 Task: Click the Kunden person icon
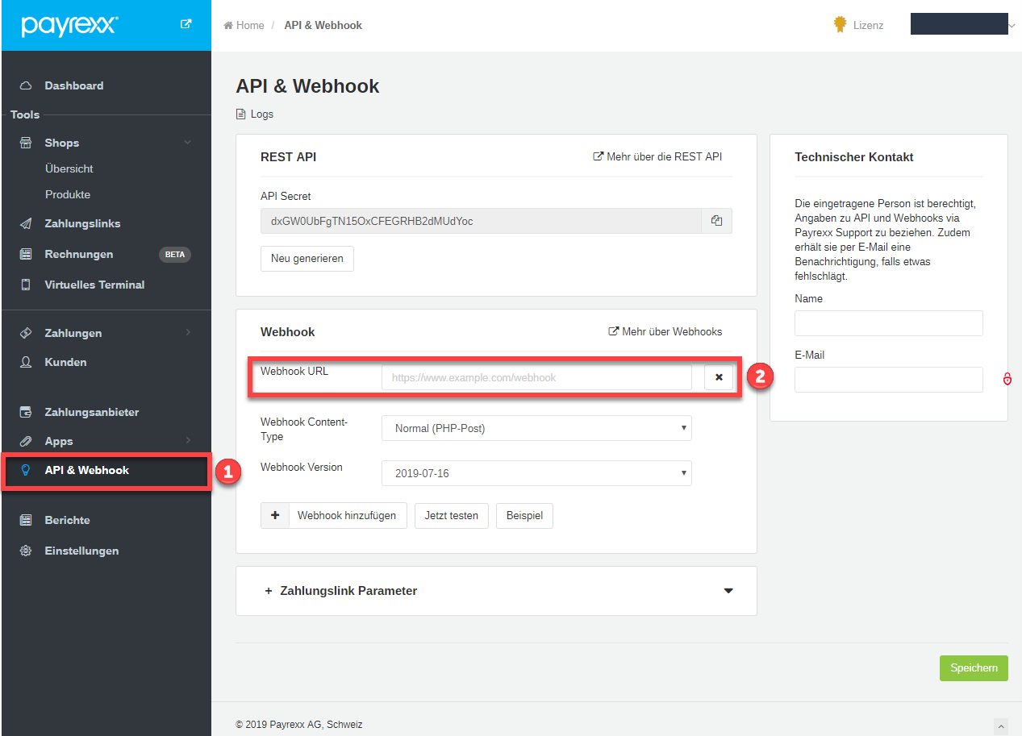point(26,362)
